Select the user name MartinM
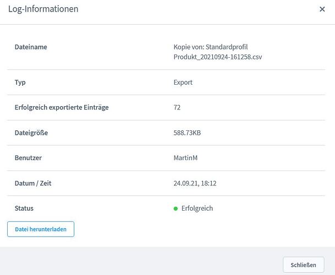This screenshot has height=275, width=335. [186, 158]
